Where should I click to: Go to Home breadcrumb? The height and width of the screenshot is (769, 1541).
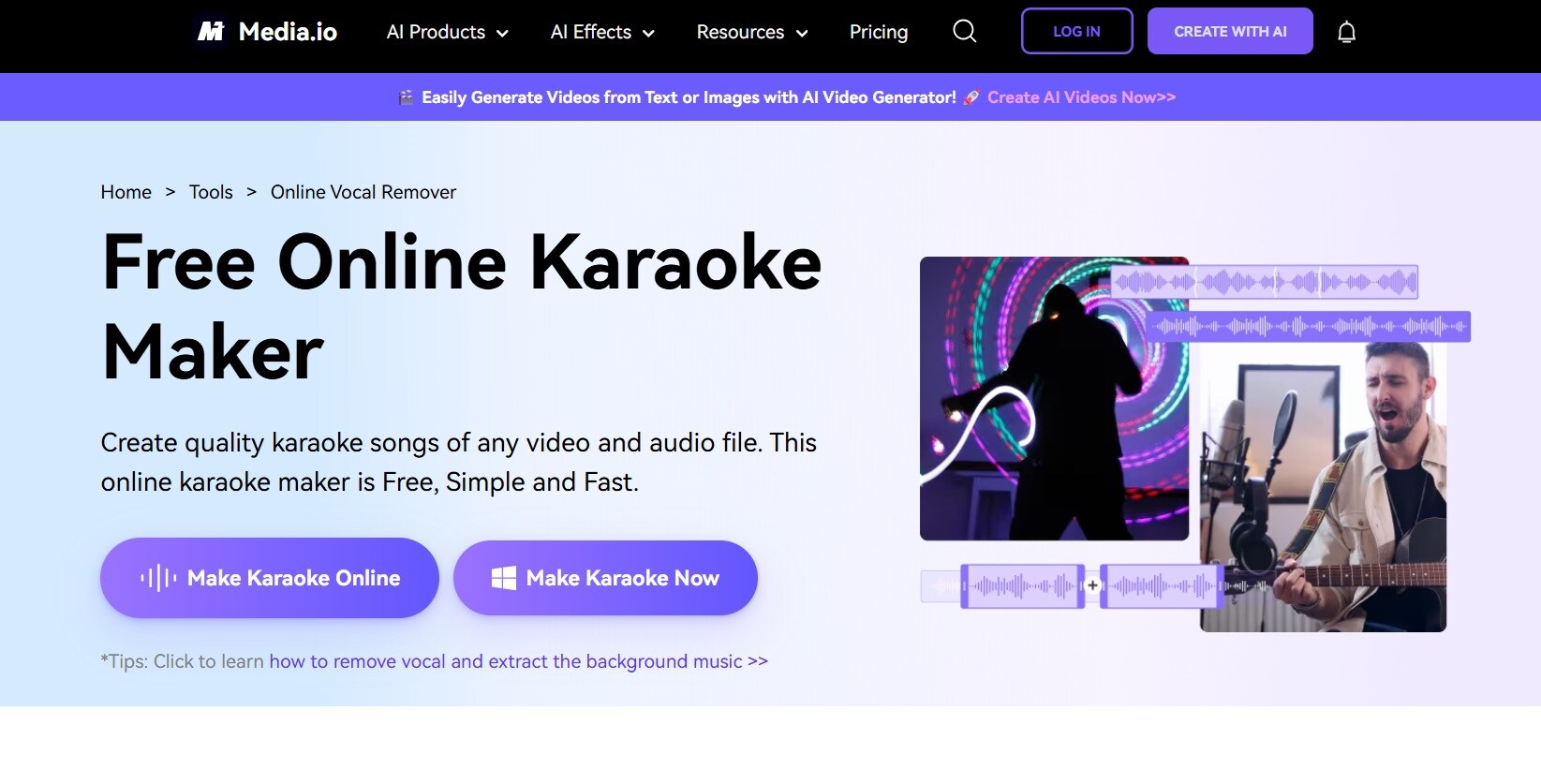pos(126,192)
